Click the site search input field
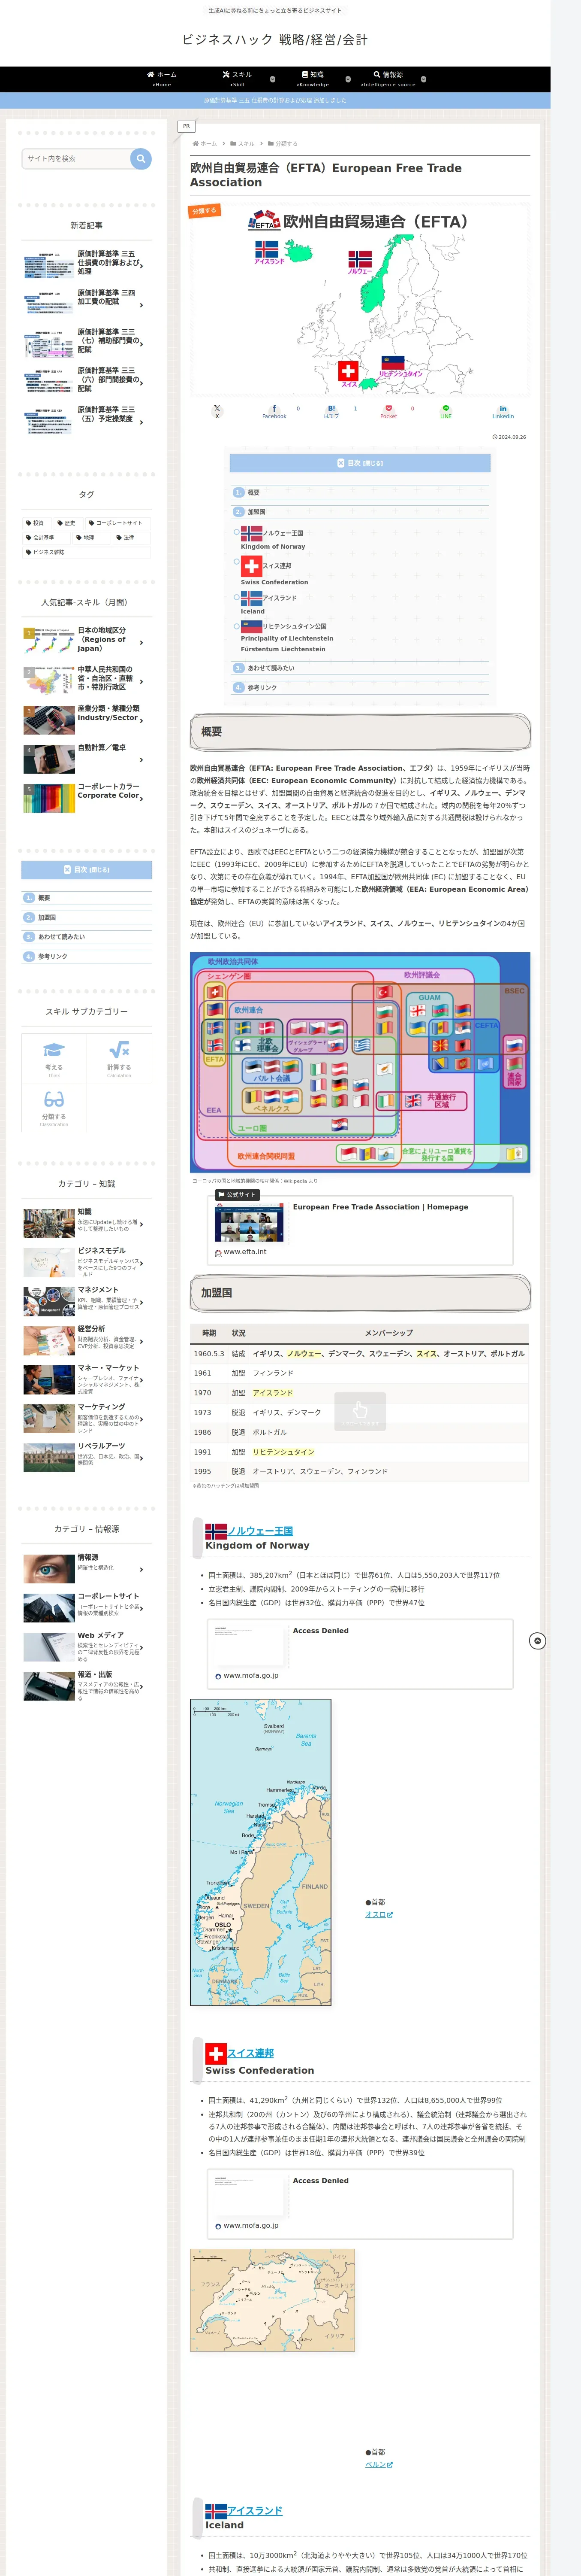The image size is (581, 2576). tap(76, 158)
